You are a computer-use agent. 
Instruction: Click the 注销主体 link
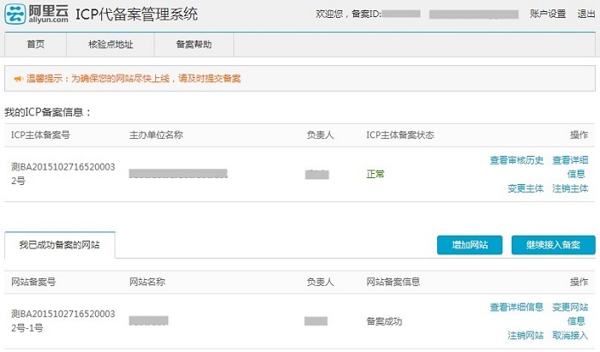click(x=570, y=188)
